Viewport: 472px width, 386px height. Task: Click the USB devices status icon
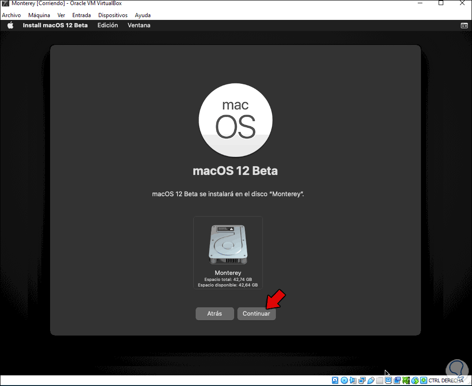point(371,380)
